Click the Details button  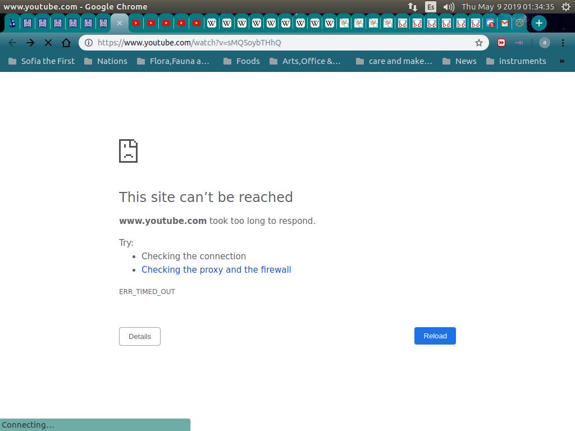[140, 337]
